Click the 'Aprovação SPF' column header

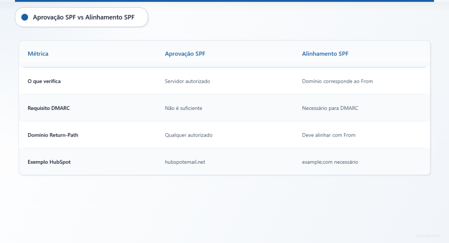click(185, 54)
